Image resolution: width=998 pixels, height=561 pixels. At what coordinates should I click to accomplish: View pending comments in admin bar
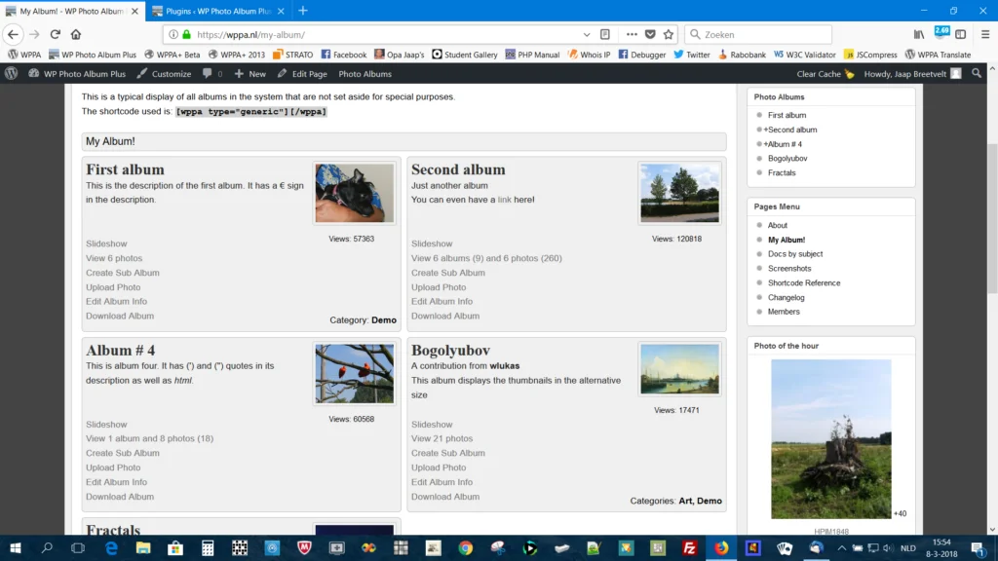(x=212, y=74)
